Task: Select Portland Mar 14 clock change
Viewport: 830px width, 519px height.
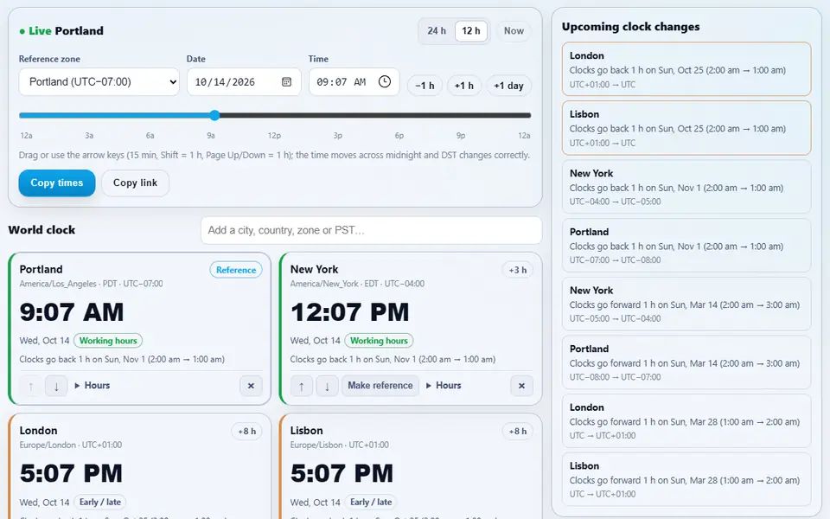Action: (686, 362)
